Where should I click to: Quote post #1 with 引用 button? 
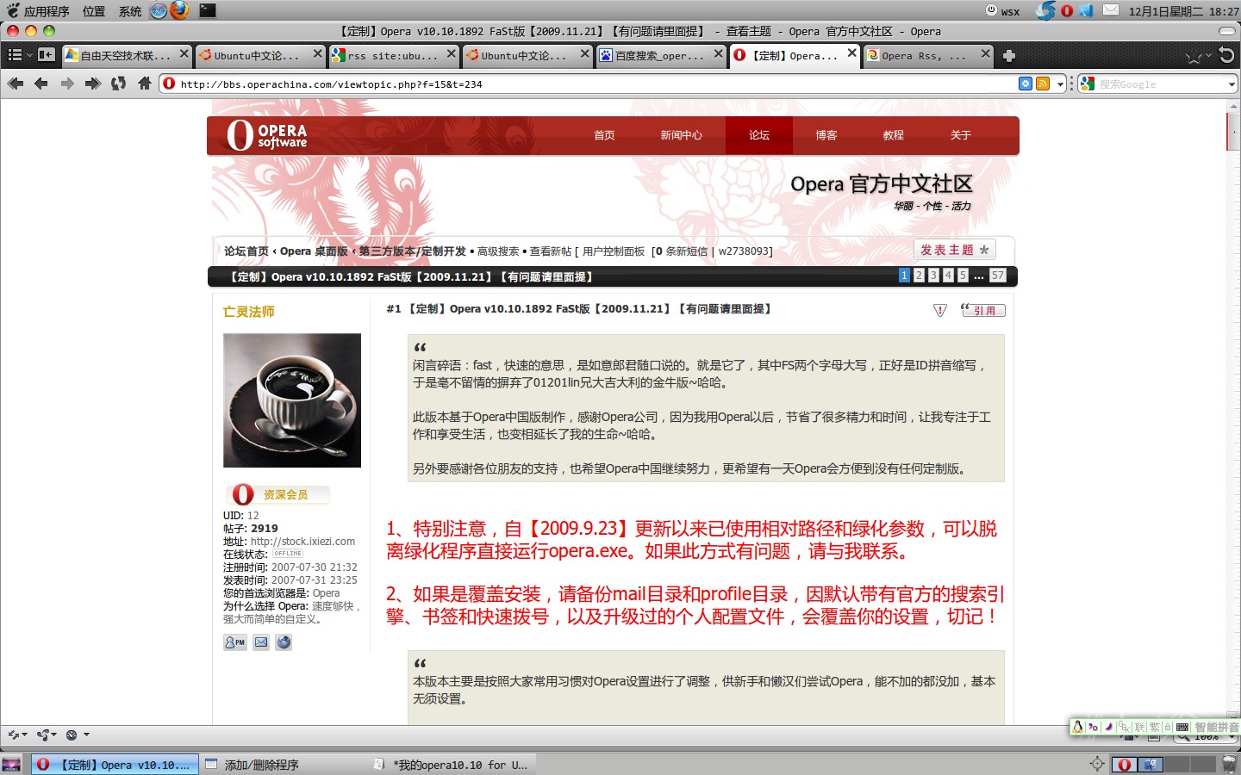click(982, 310)
